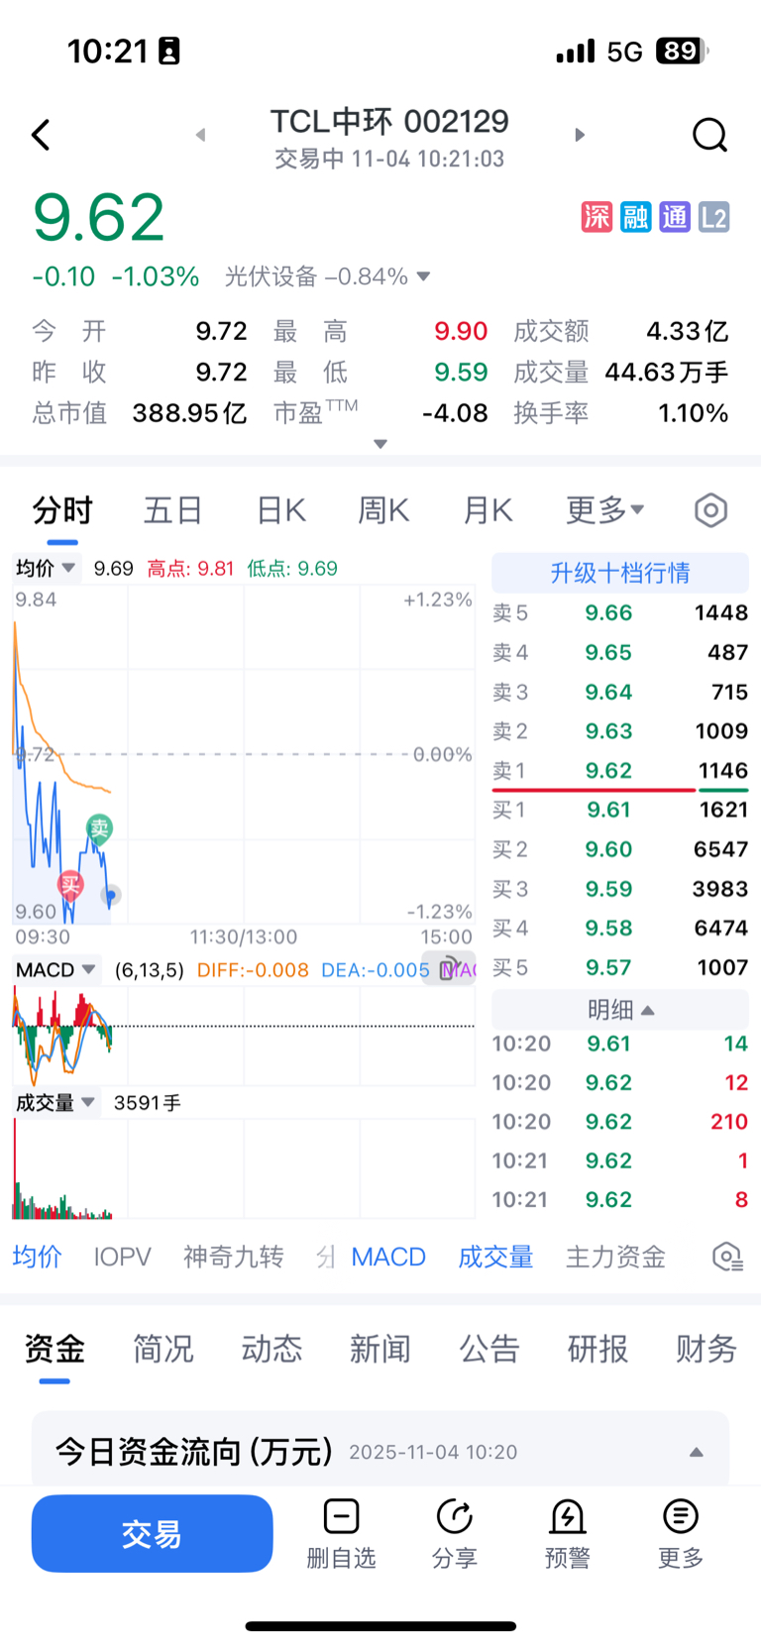Screen dimensions: 761x1648
Task: Switch to 日K chart tab
Action: coord(281,510)
